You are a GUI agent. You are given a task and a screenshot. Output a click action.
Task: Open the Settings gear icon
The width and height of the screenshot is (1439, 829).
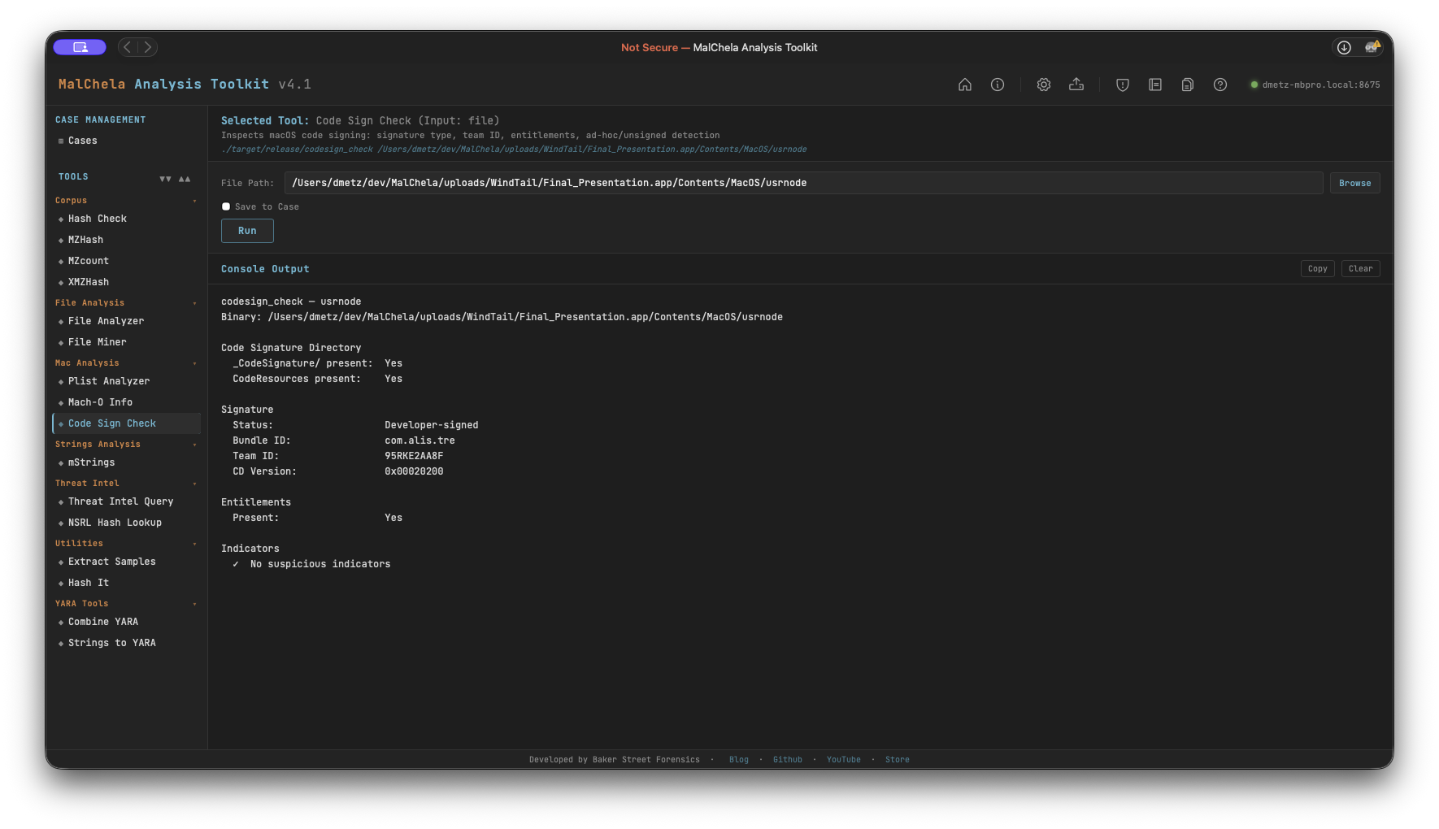(x=1044, y=85)
